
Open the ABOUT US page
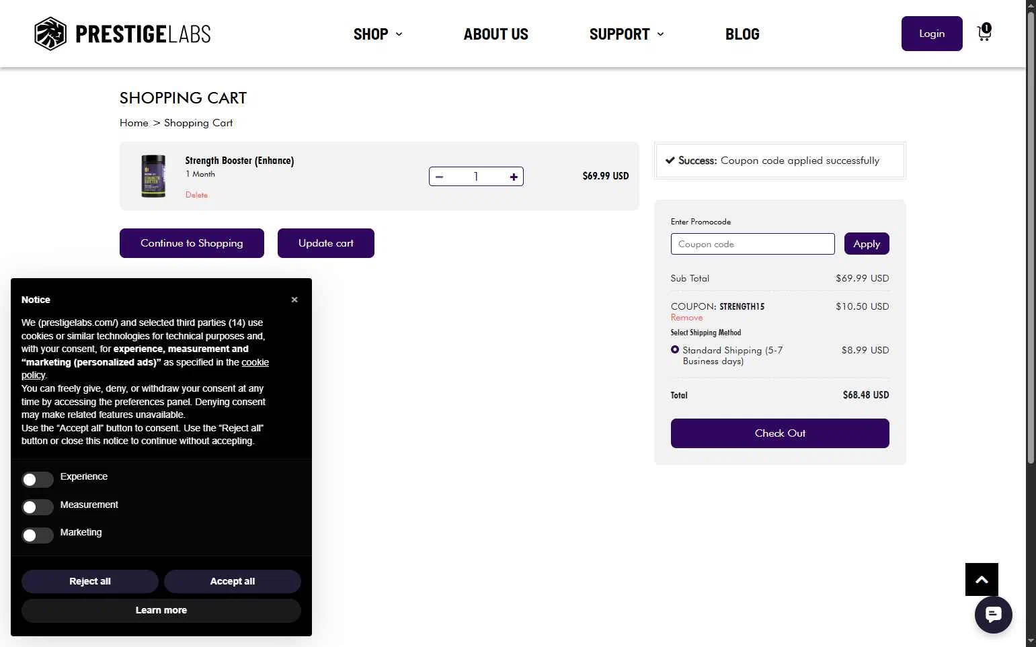point(496,34)
